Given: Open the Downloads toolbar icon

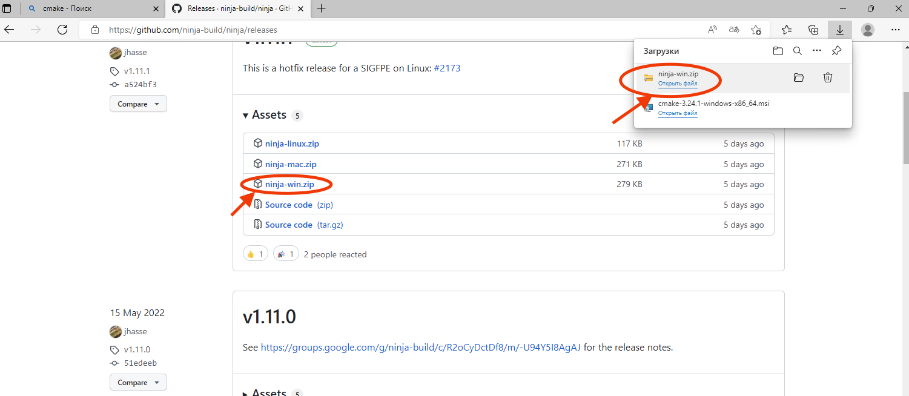Looking at the screenshot, I should 839,30.
